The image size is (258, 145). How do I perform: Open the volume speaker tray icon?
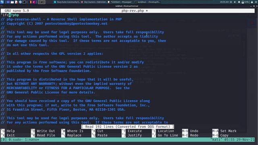(235, 2)
